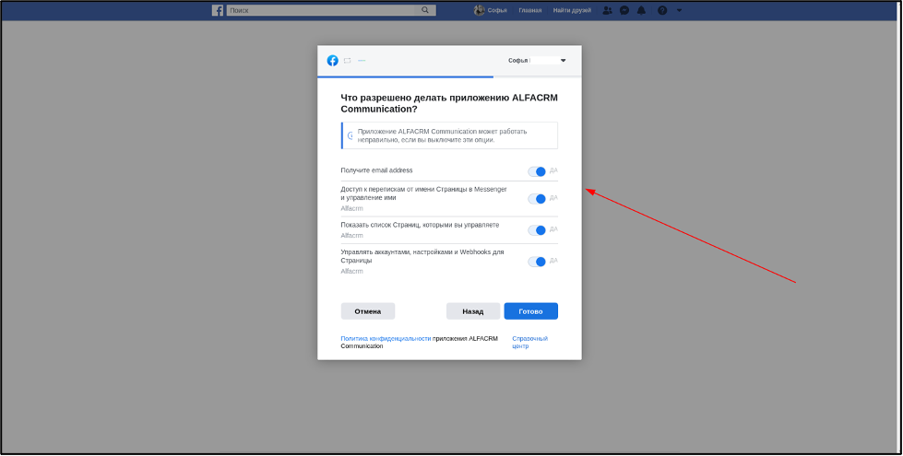Click the 'Получите email address' text
This screenshot has width=903, height=456.
click(376, 170)
